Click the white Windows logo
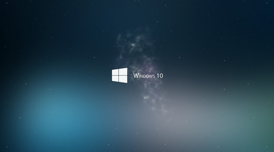This screenshot has width=274, height=152. (x=119, y=75)
